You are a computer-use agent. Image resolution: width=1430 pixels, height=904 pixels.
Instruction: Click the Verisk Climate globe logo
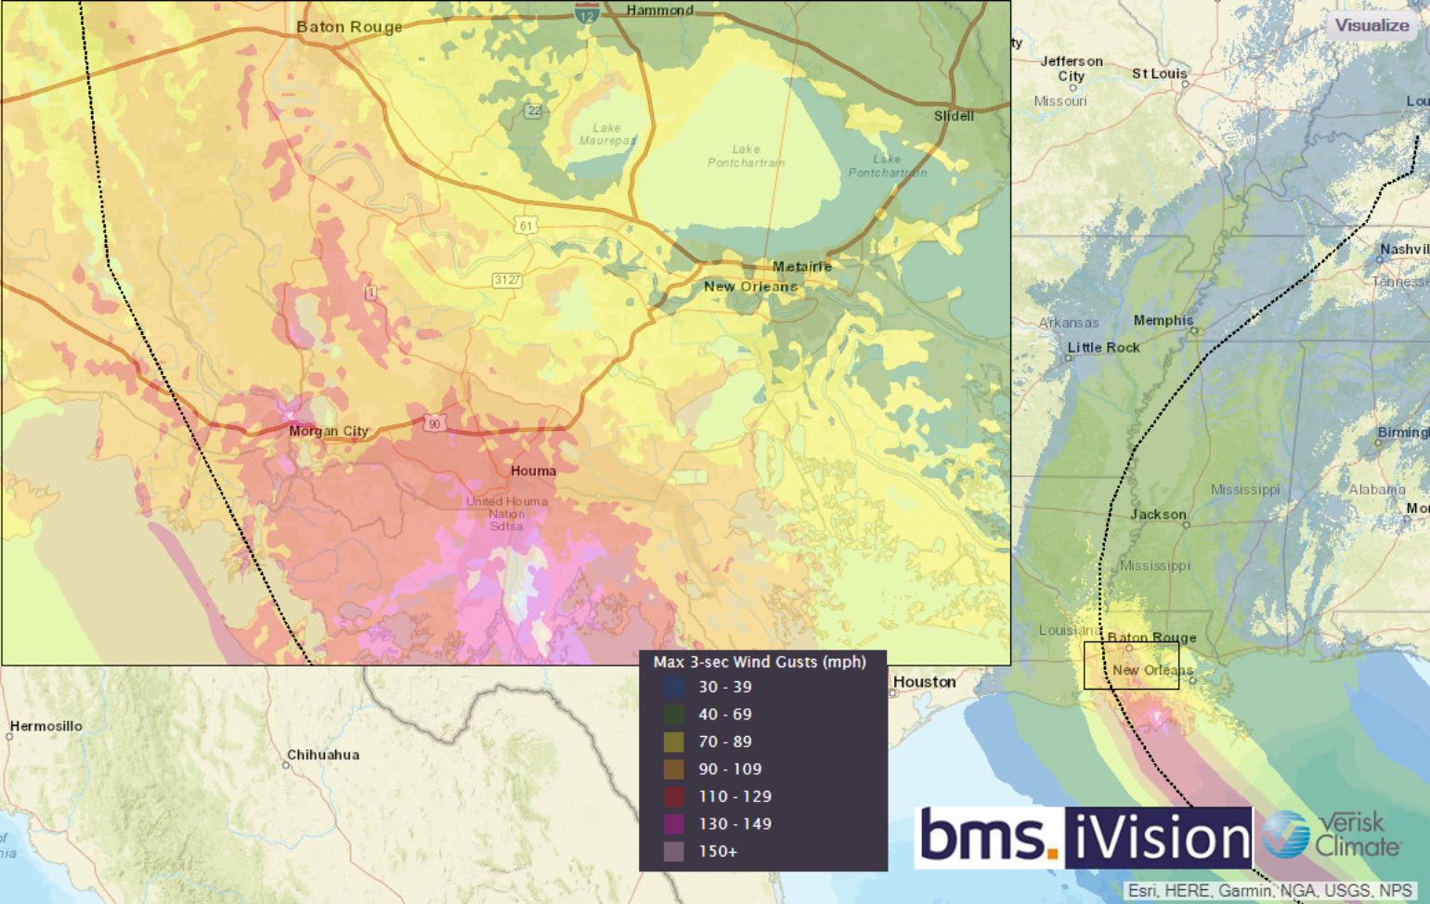(1286, 834)
